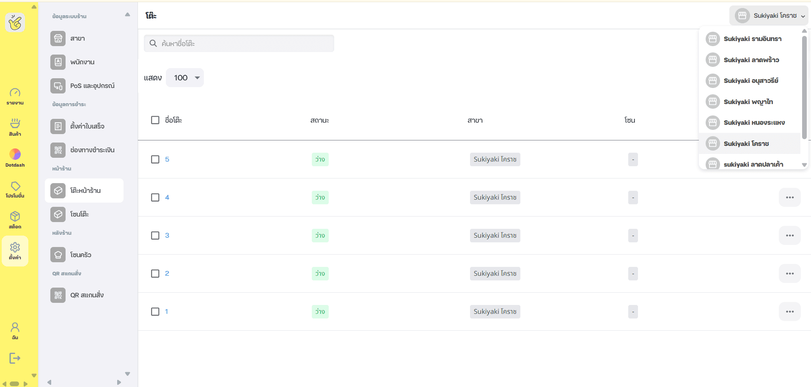Open more options for table 4

pos(790,198)
